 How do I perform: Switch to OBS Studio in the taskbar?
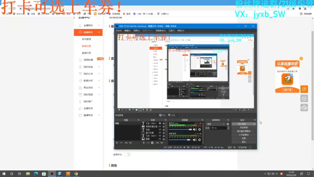point(52,174)
